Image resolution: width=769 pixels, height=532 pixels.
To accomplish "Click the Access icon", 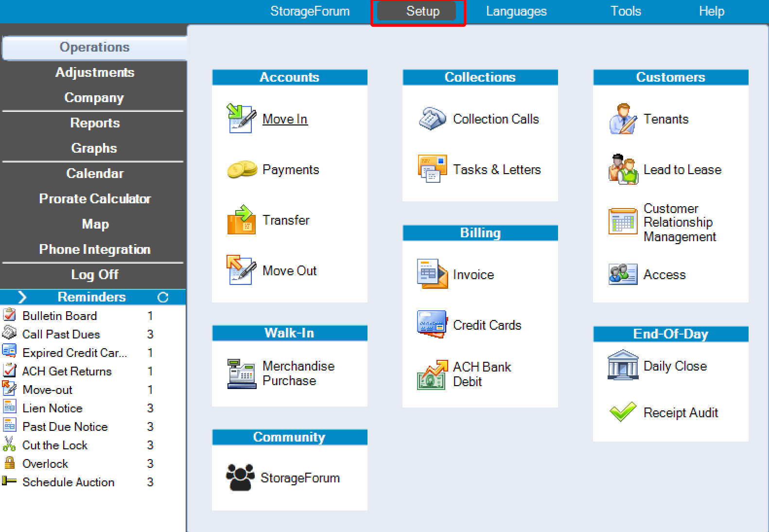I will point(623,274).
